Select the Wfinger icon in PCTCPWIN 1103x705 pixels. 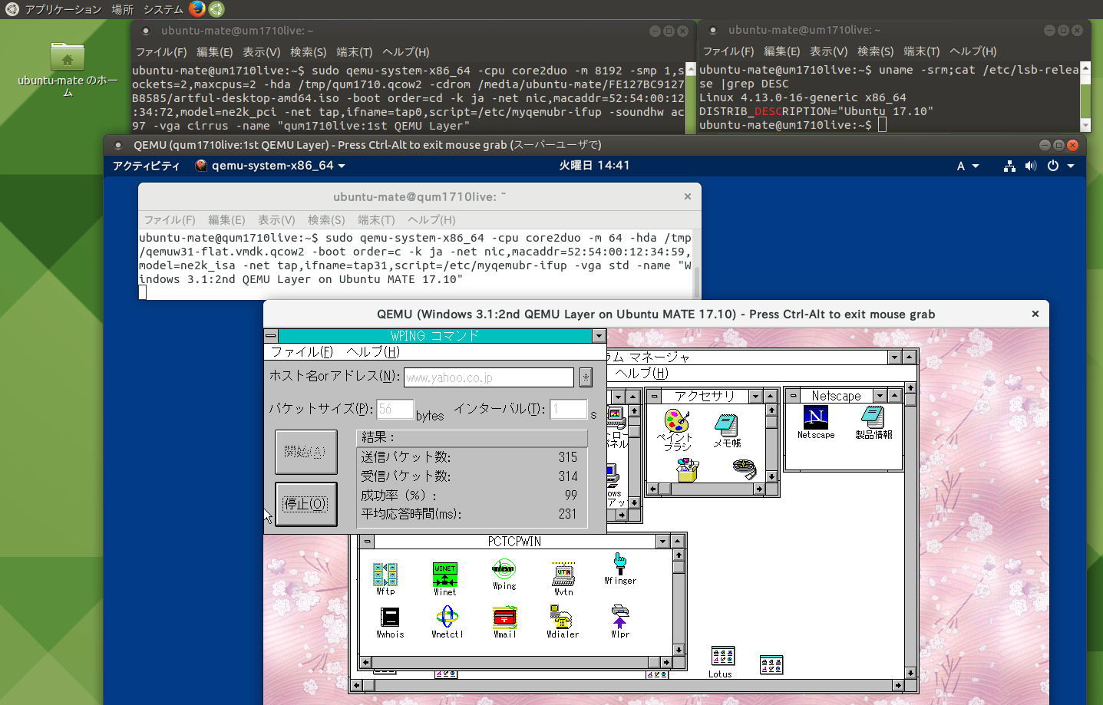pos(620,569)
